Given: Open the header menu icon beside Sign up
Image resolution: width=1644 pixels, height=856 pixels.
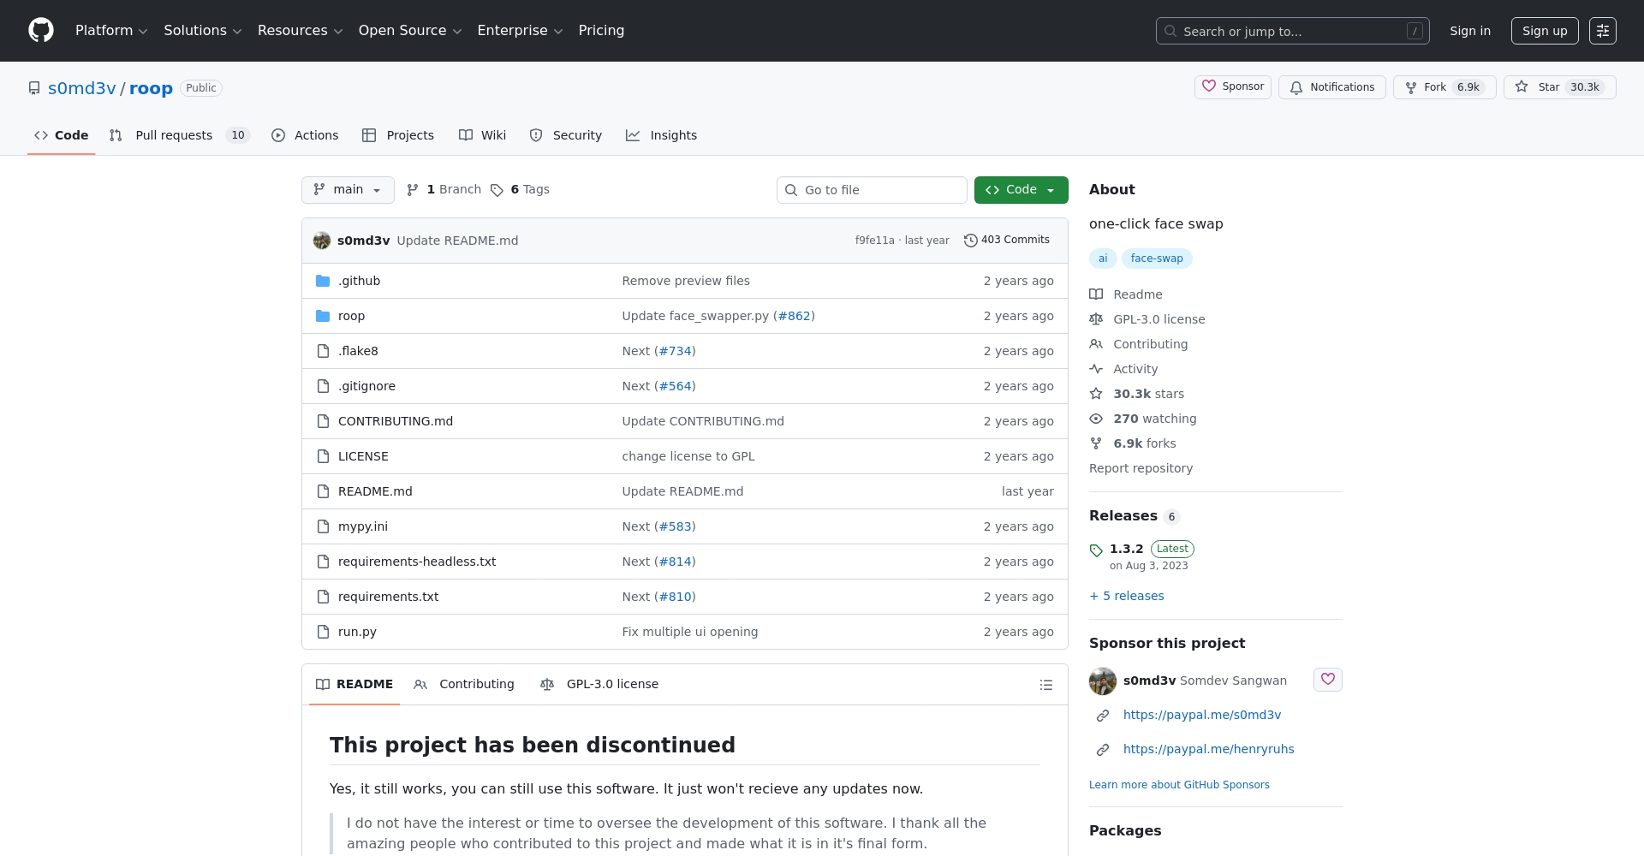Looking at the screenshot, I should pyautogui.click(x=1602, y=31).
